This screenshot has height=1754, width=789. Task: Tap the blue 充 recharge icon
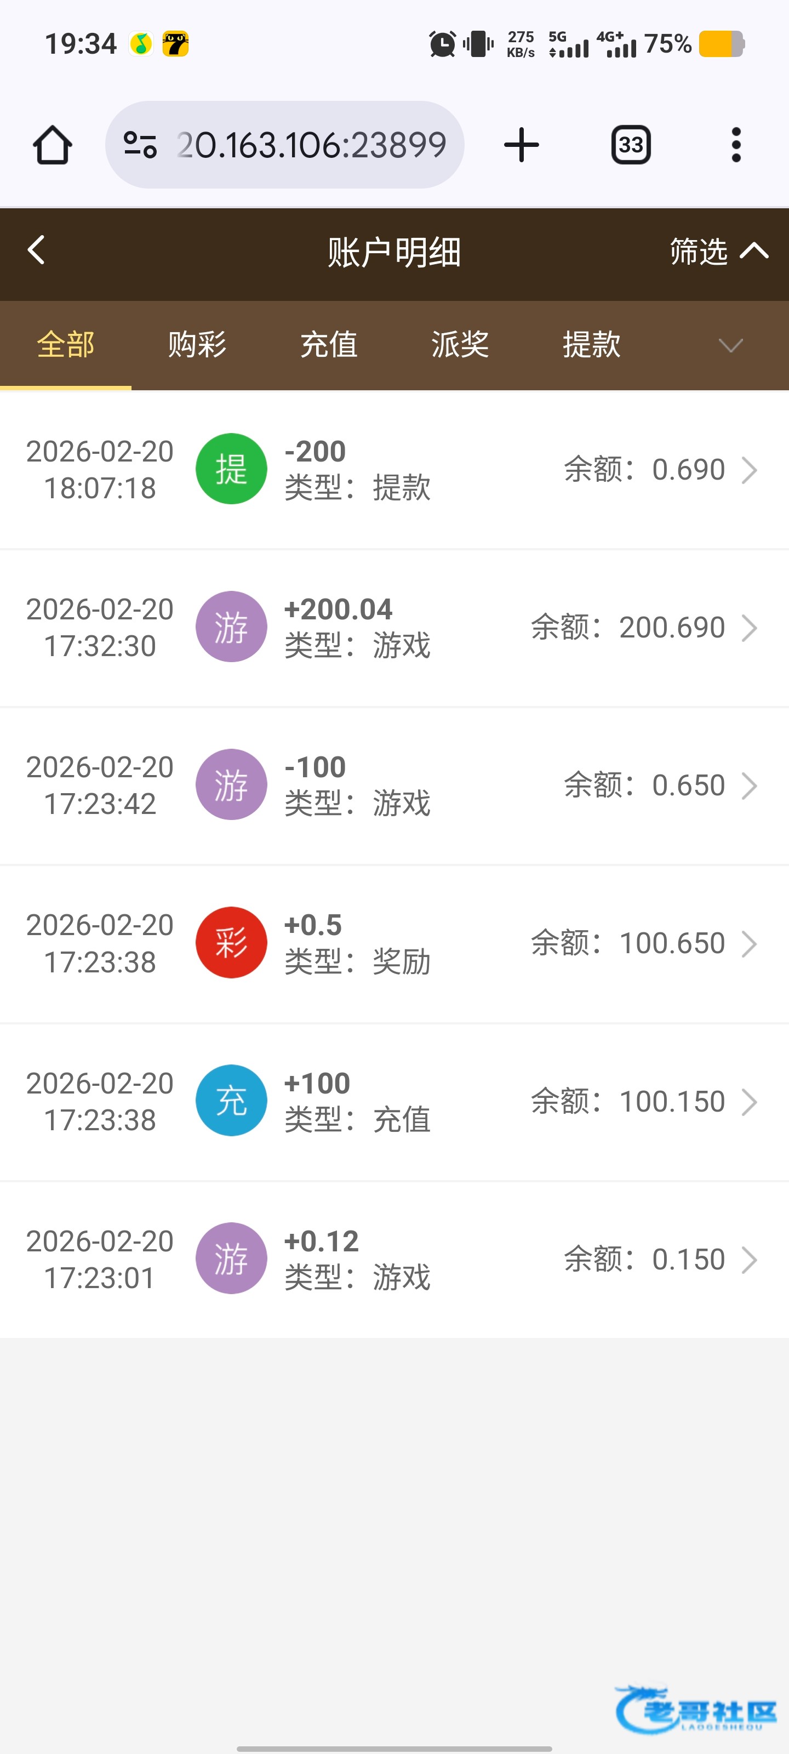tap(231, 1100)
